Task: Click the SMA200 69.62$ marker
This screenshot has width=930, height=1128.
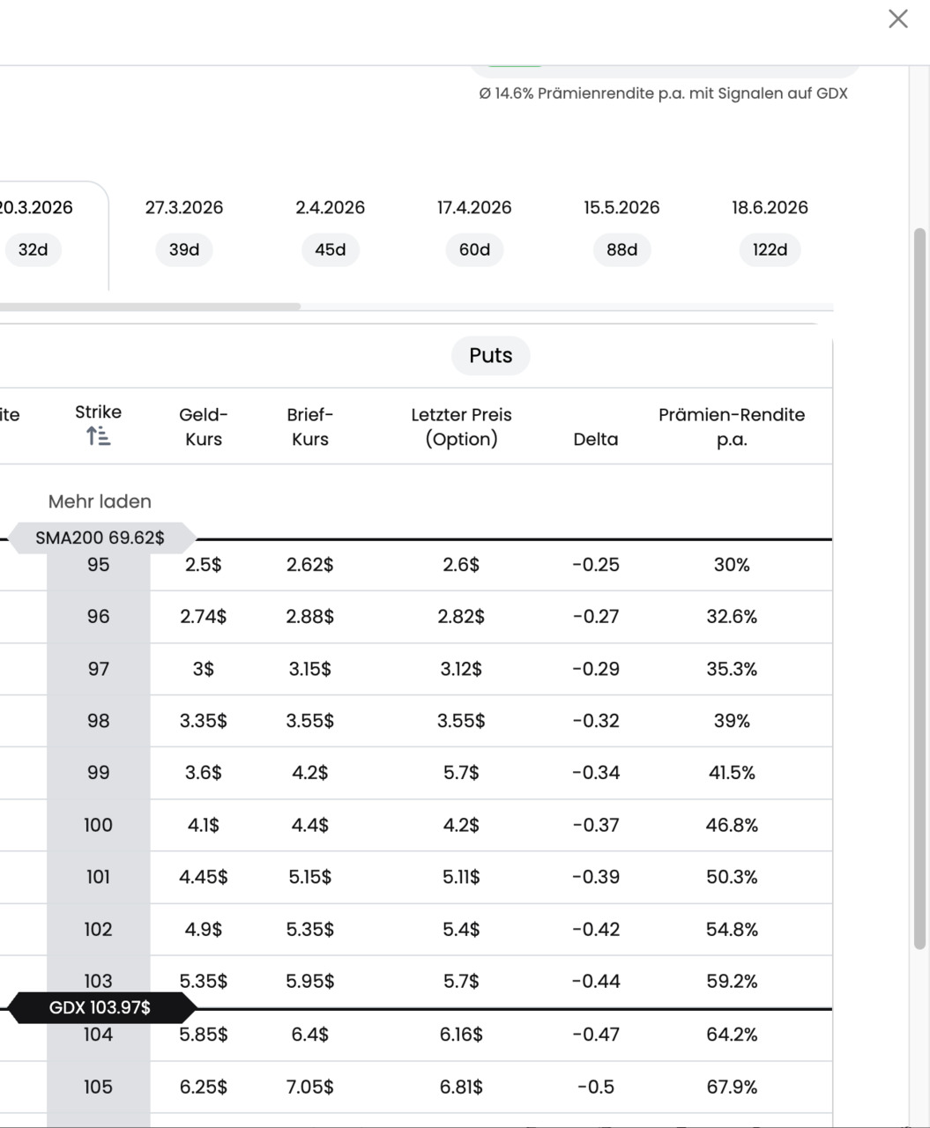Action: pyautogui.click(x=100, y=538)
